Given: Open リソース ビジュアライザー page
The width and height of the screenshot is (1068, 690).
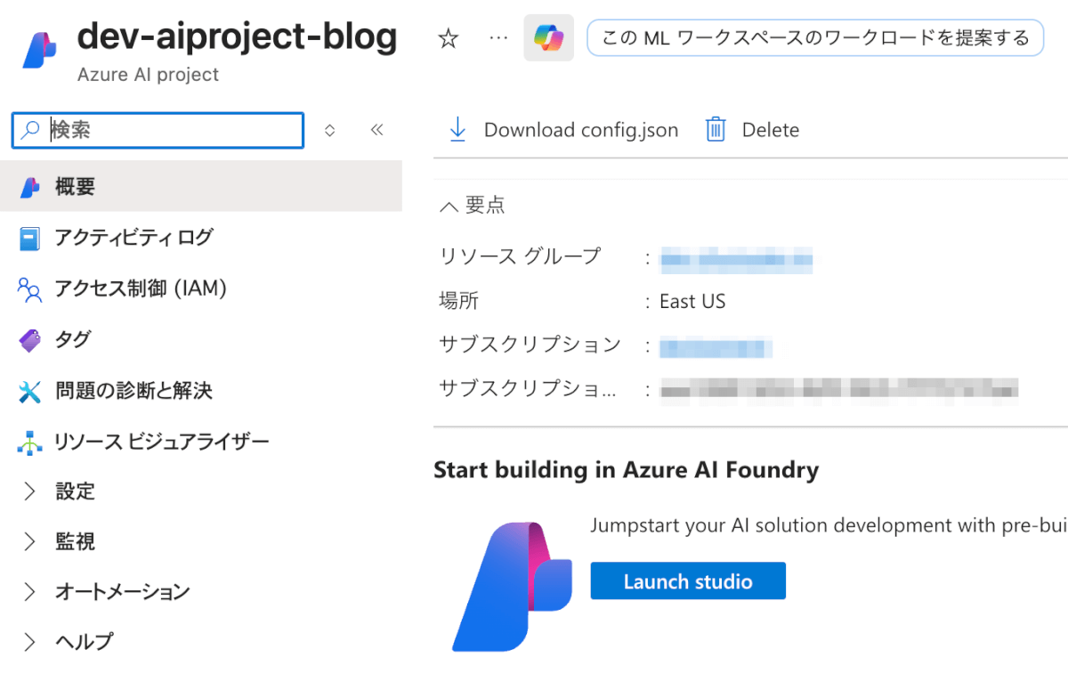Looking at the screenshot, I should tap(161, 442).
